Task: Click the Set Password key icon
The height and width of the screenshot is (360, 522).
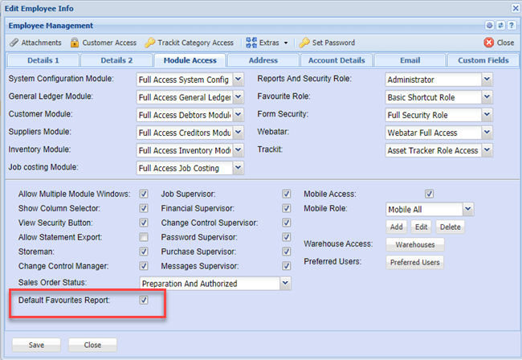Action: click(304, 43)
